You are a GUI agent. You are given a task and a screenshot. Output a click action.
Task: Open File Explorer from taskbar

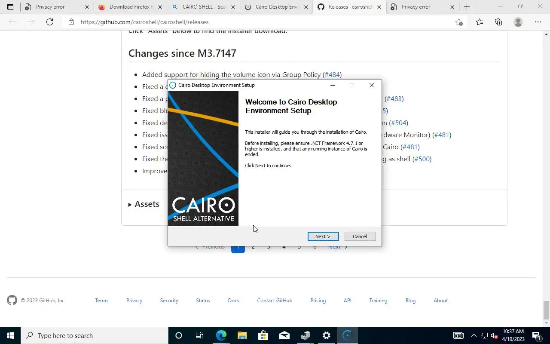(242, 335)
